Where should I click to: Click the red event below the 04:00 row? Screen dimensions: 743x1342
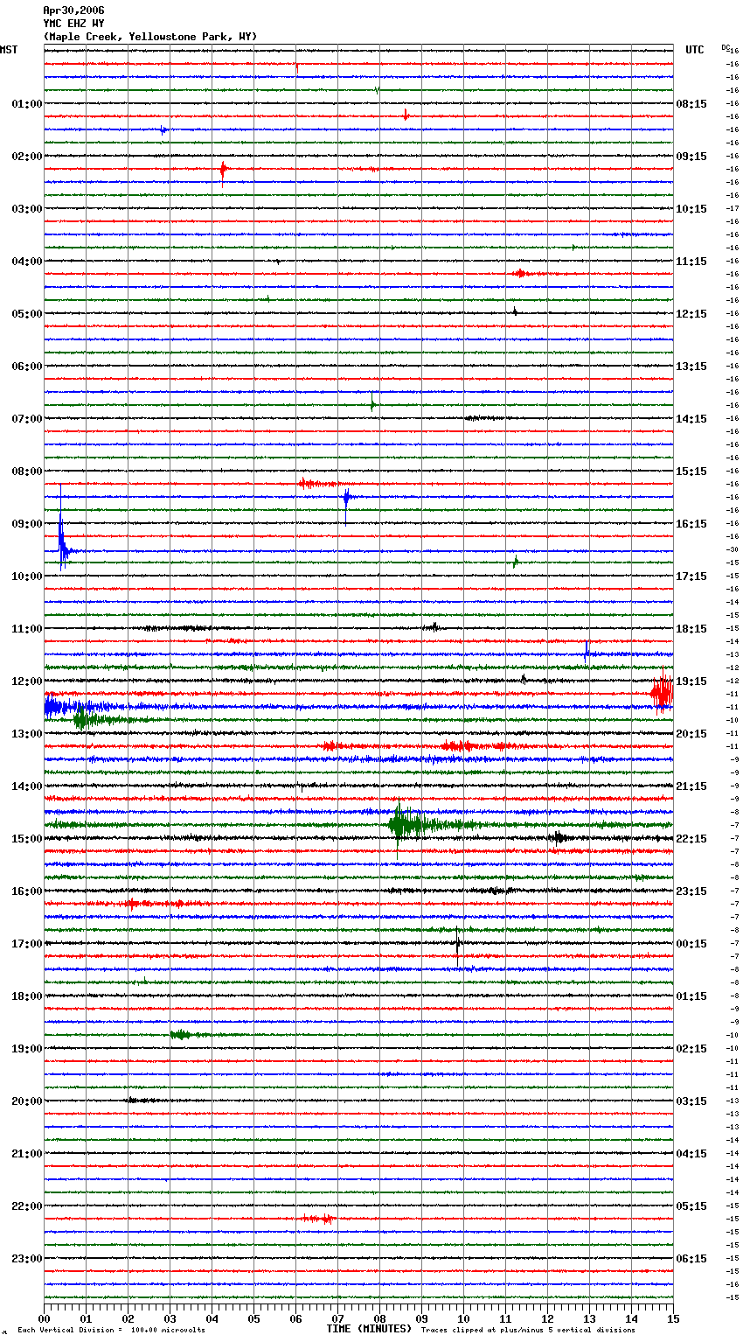[523, 274]
